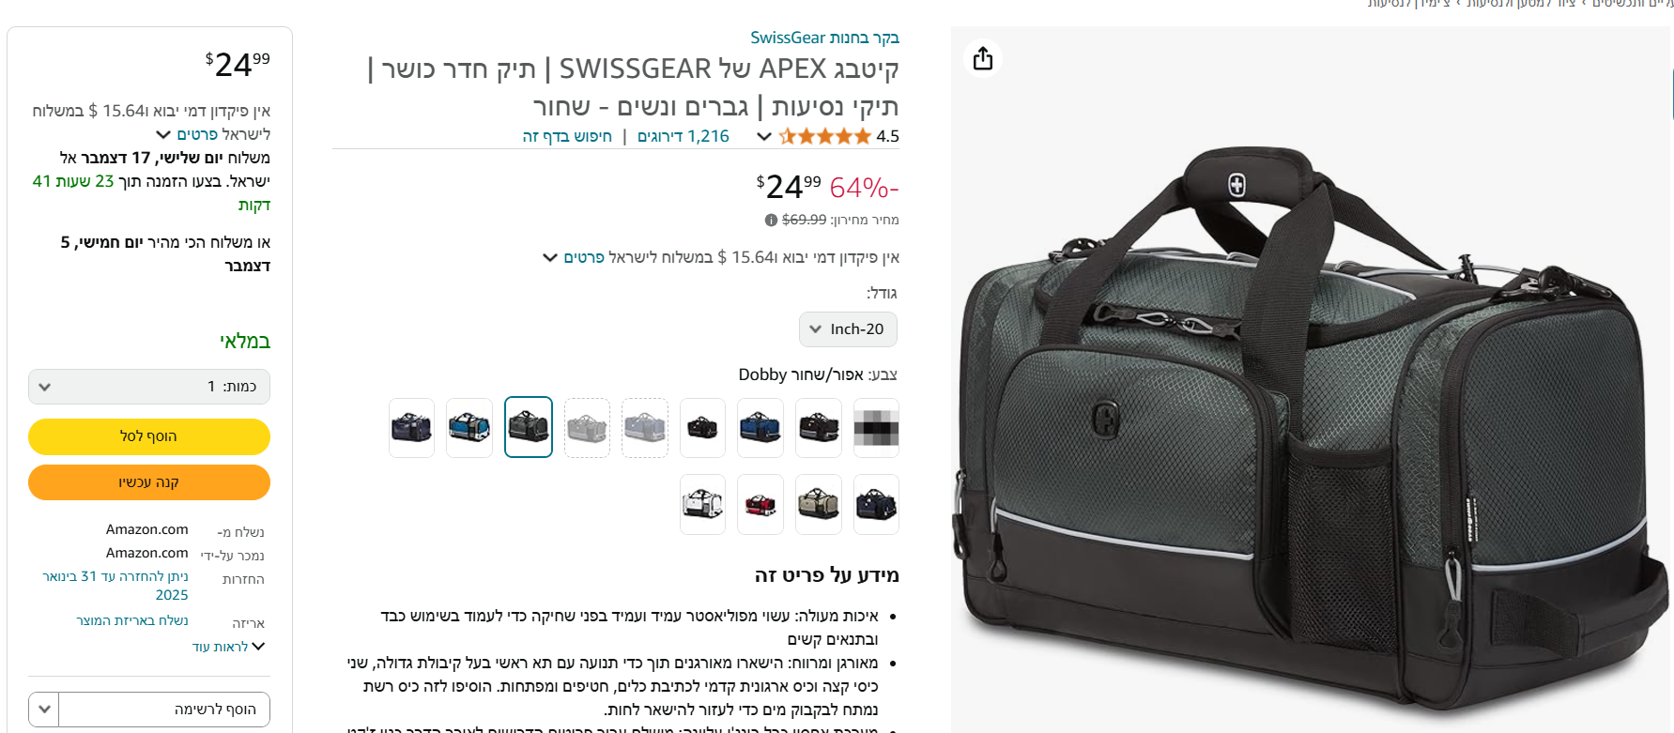Image resolution: width=1674 pixels, height=733 pixels.
Task: Click the yellow Add to Cart button
Action: 149,436
